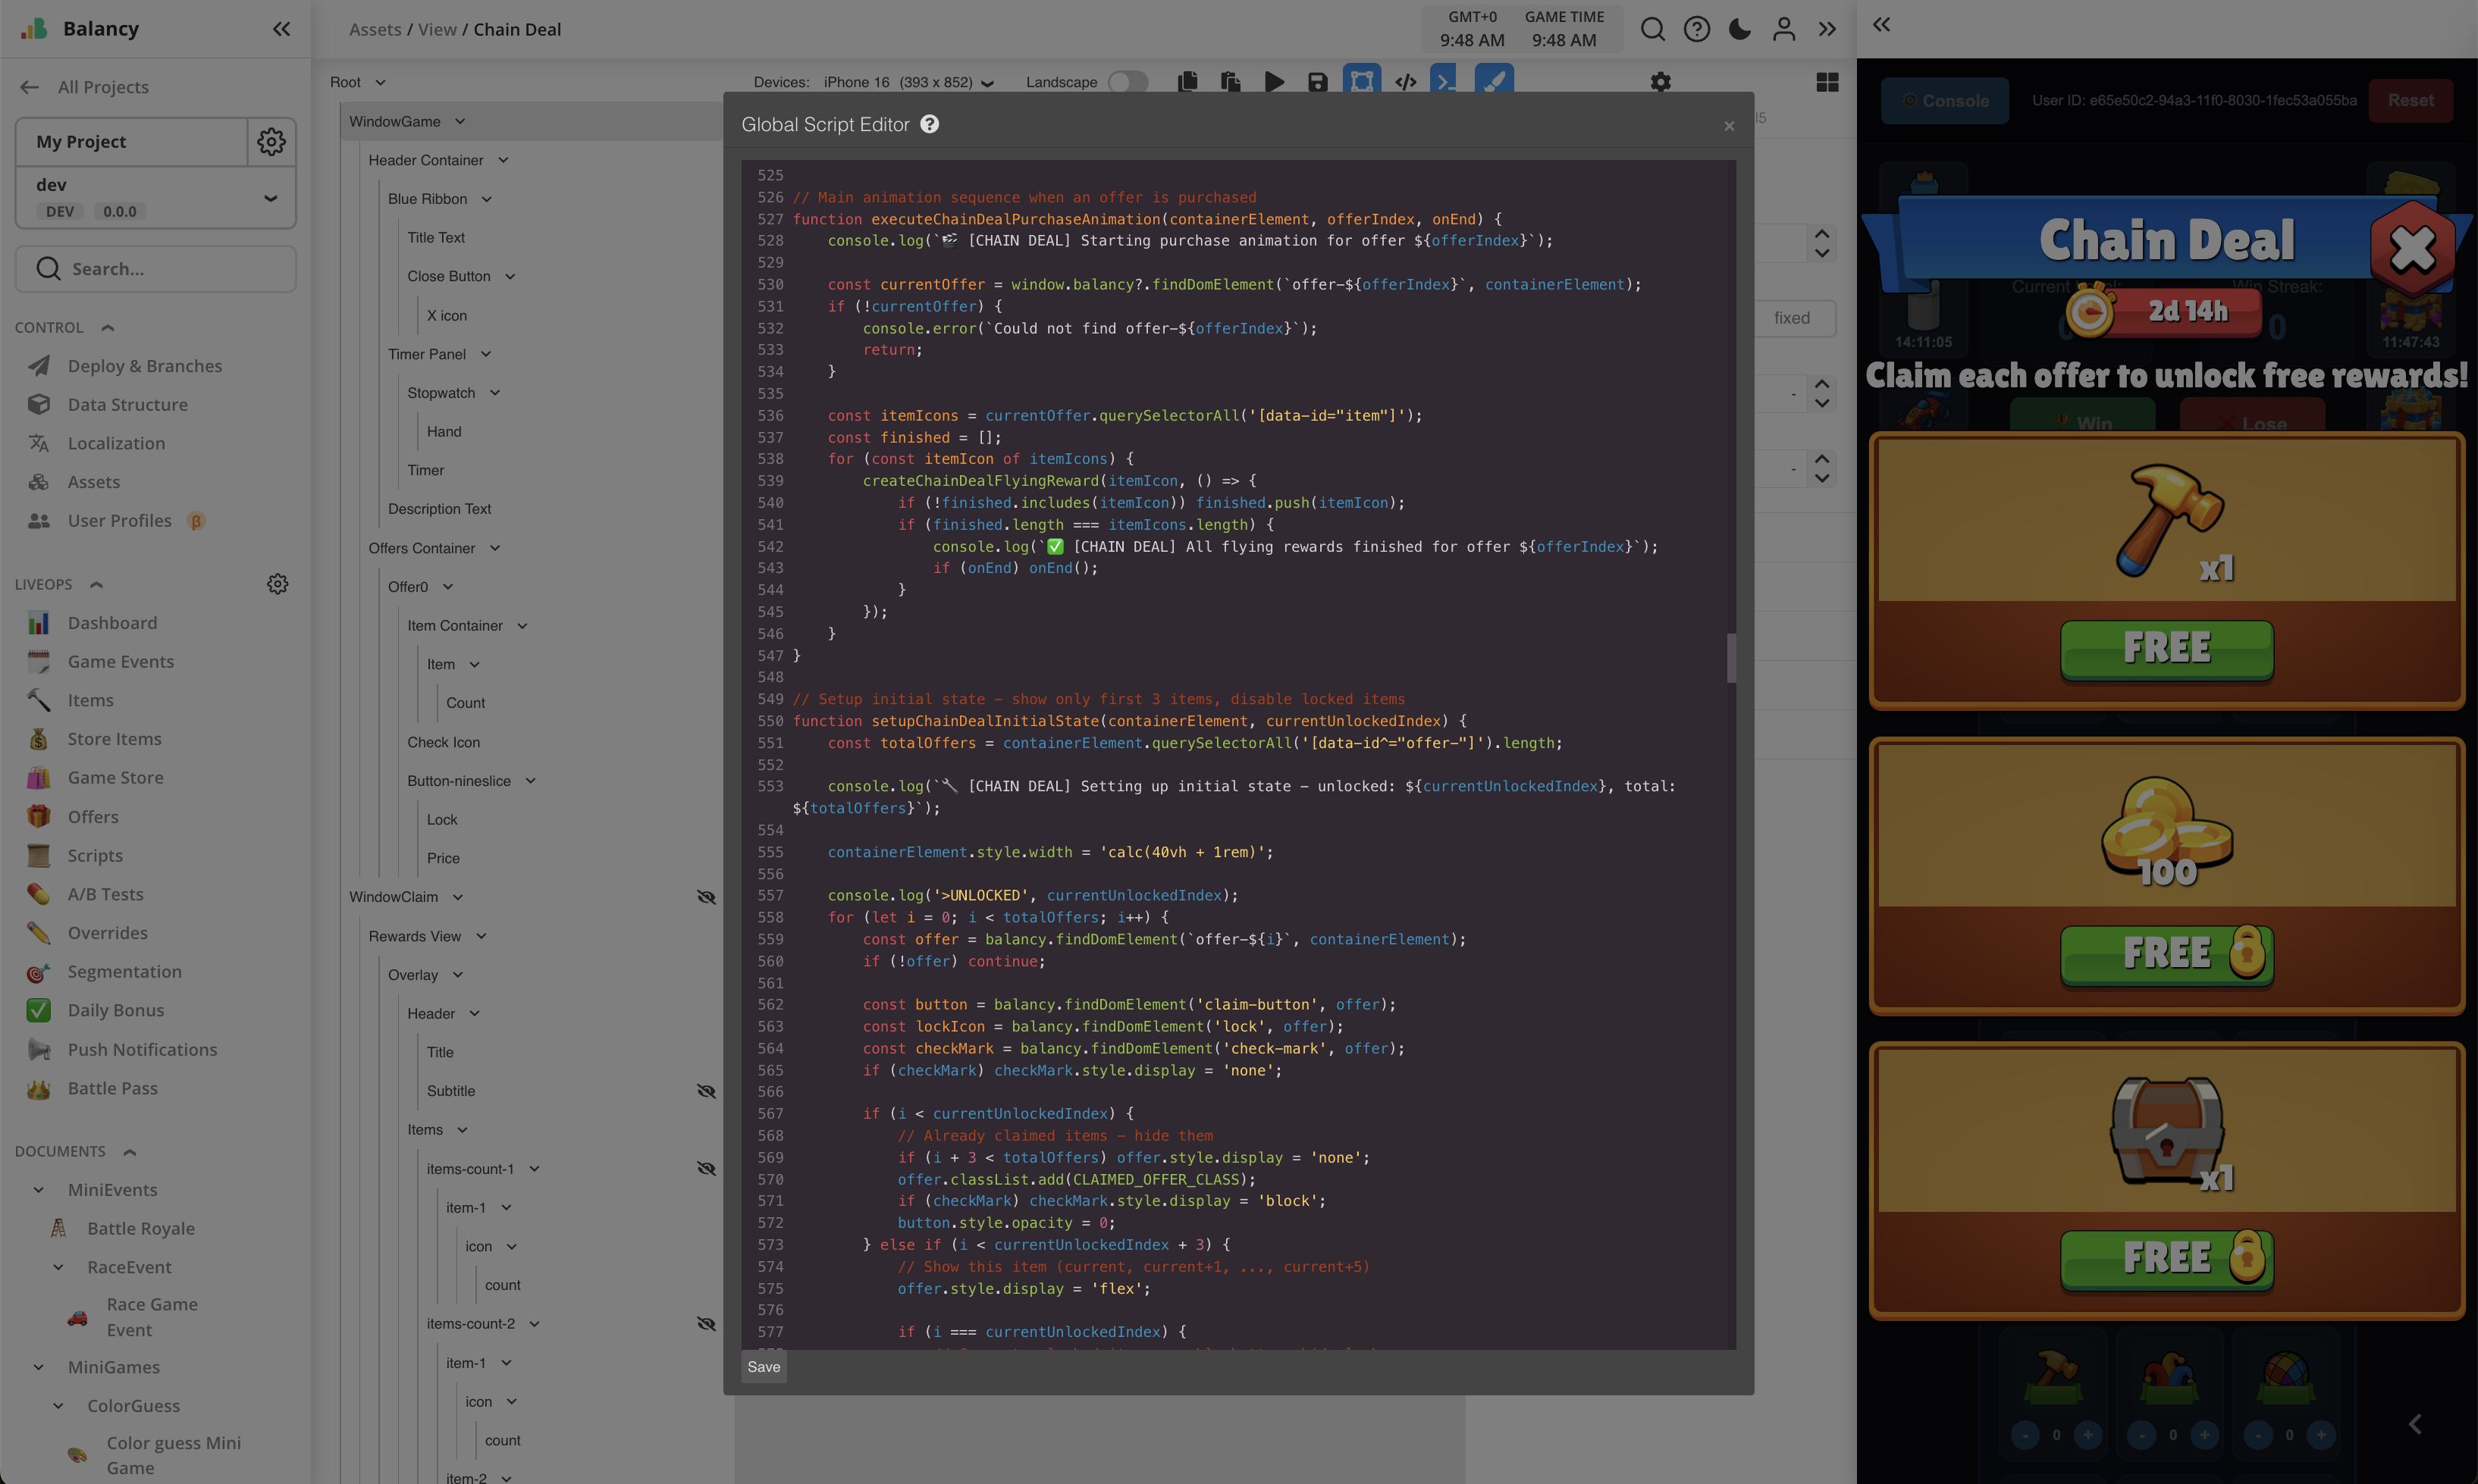Open the search magnifier in top bar
This screenshot has width=2478, height=1484.
[x=1653, y=29]
